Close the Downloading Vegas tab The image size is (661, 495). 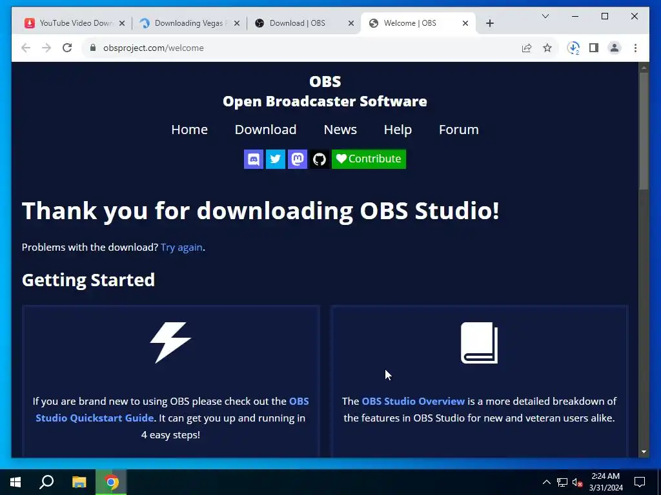237,23
